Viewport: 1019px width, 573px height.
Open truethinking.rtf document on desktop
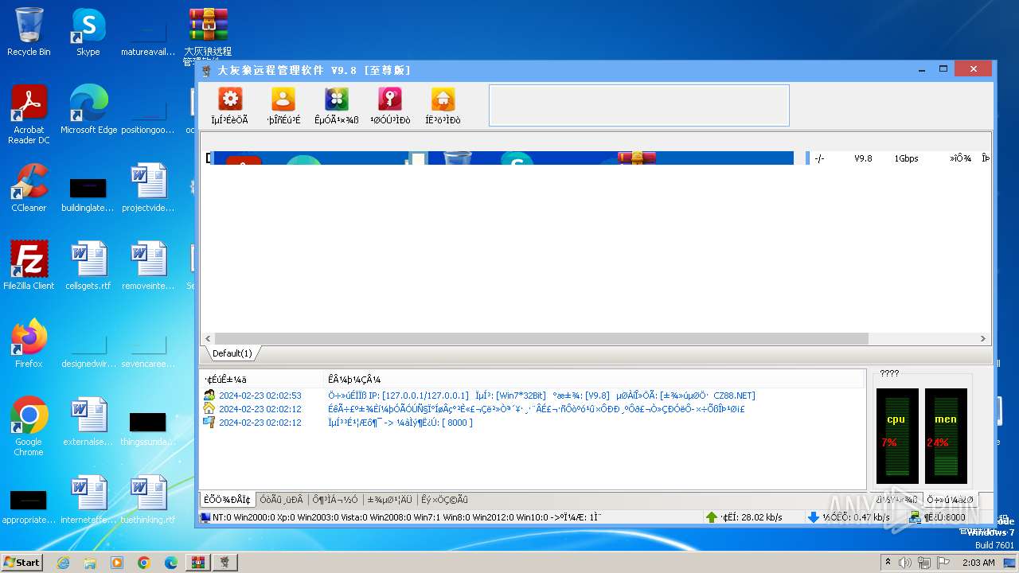tap(148, 500)
